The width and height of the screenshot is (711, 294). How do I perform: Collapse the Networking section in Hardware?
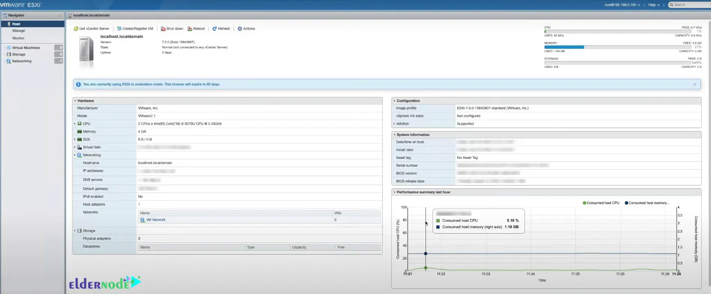click(75, 155)
